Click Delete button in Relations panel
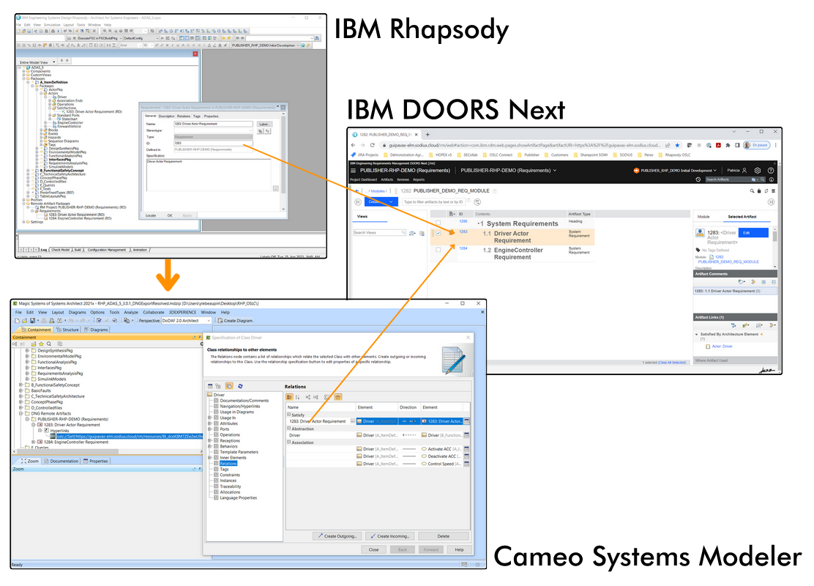Screen dimensions: 814x586 point(444,536)
